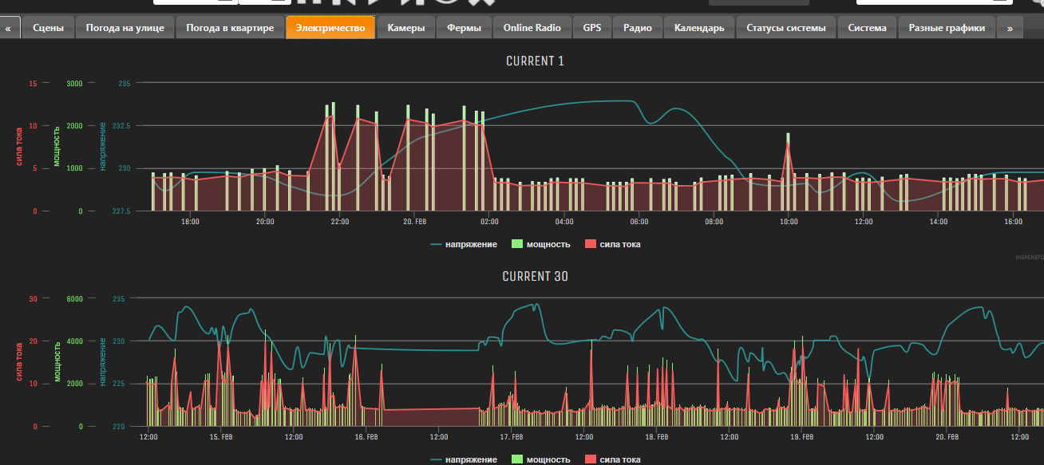Switch to Погода на улице tab

point(125,28)
